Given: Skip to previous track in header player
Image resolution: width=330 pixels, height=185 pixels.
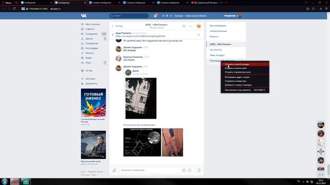Looking at the screenshot, I should pos(163,16).
